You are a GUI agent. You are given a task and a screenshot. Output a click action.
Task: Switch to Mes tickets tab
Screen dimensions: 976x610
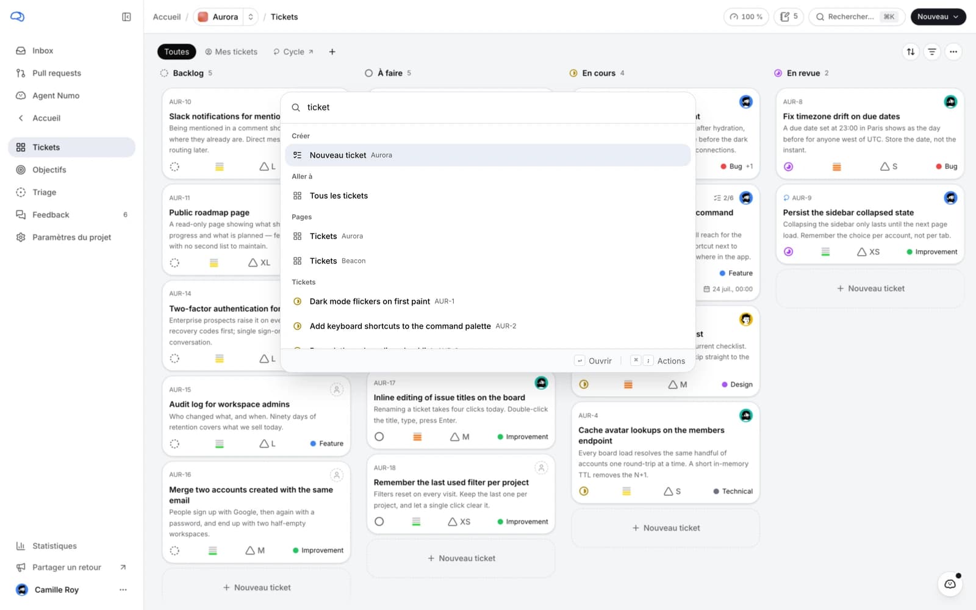(231, 52)
